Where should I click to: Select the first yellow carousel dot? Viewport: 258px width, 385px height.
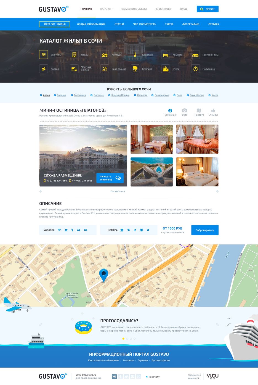click(123, 339)
